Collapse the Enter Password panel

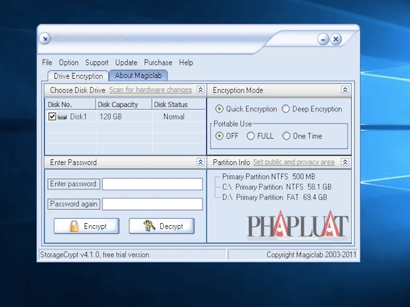point(201,162)
